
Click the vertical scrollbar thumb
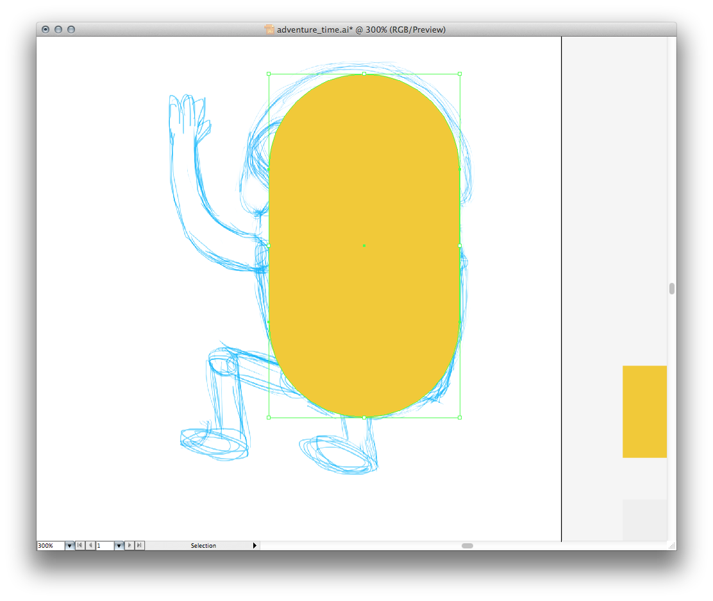(x=672, y=289)
